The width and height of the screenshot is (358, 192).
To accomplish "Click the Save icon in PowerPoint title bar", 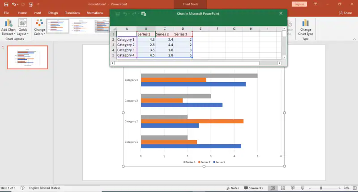I will tap(6, 4).
